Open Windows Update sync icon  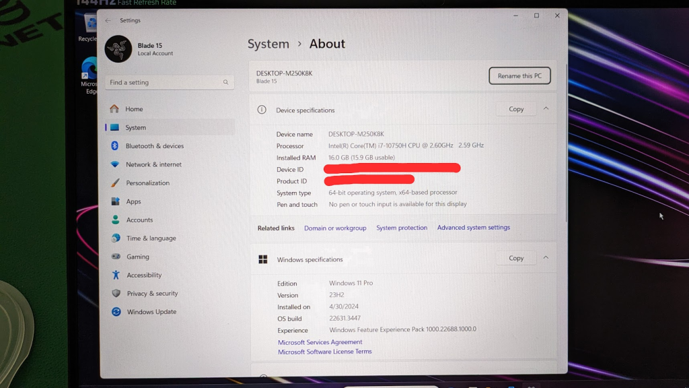[116, 311]
